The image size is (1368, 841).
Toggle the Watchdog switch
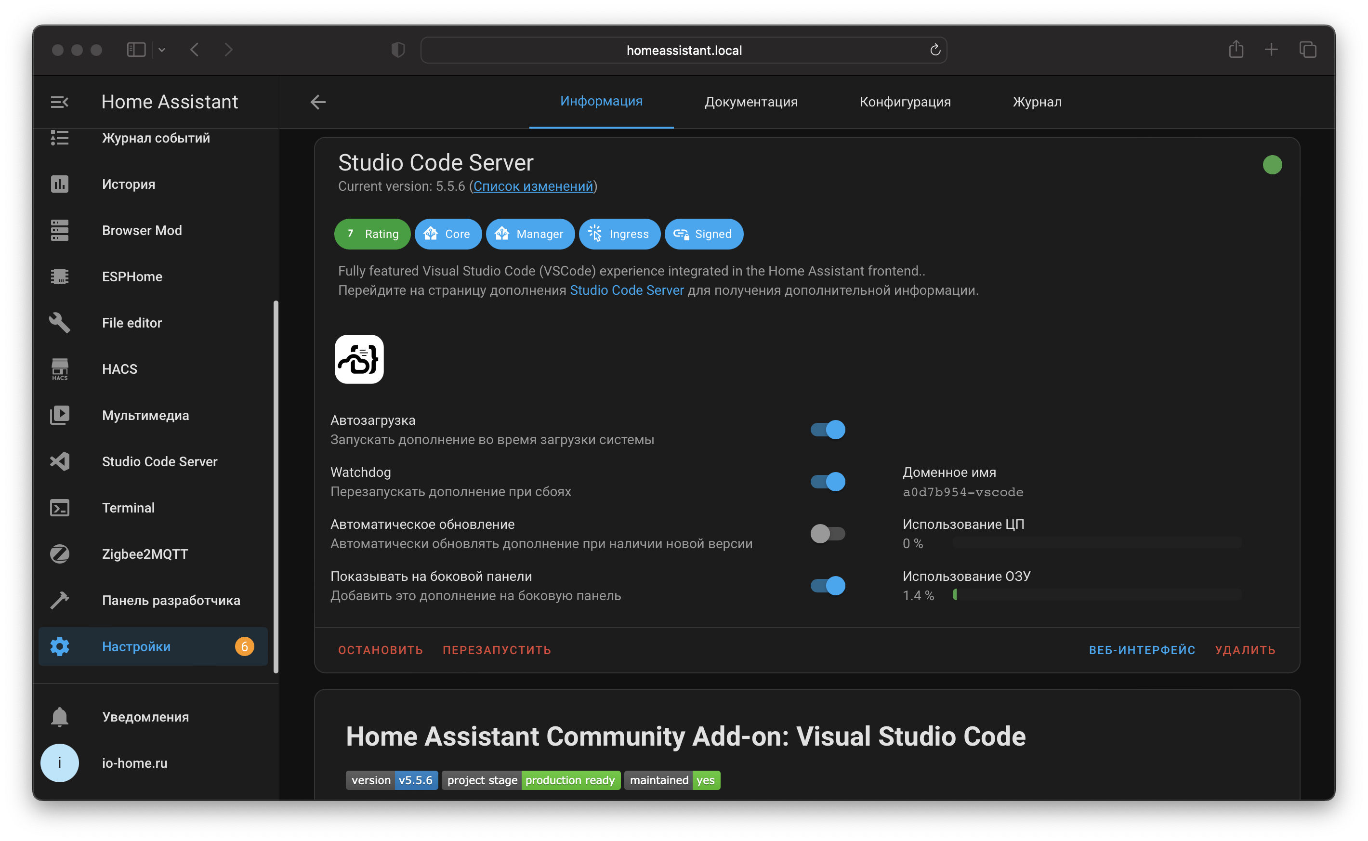pyautogui.click(x=828, y=482)
